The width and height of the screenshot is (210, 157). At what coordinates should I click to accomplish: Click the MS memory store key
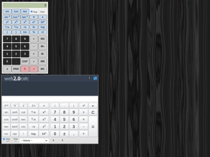click(x=43, y=39)
